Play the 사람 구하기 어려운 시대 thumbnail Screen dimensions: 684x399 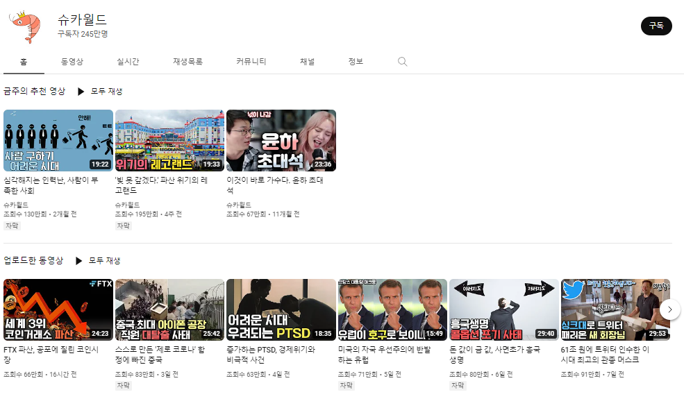pos(58,140)
